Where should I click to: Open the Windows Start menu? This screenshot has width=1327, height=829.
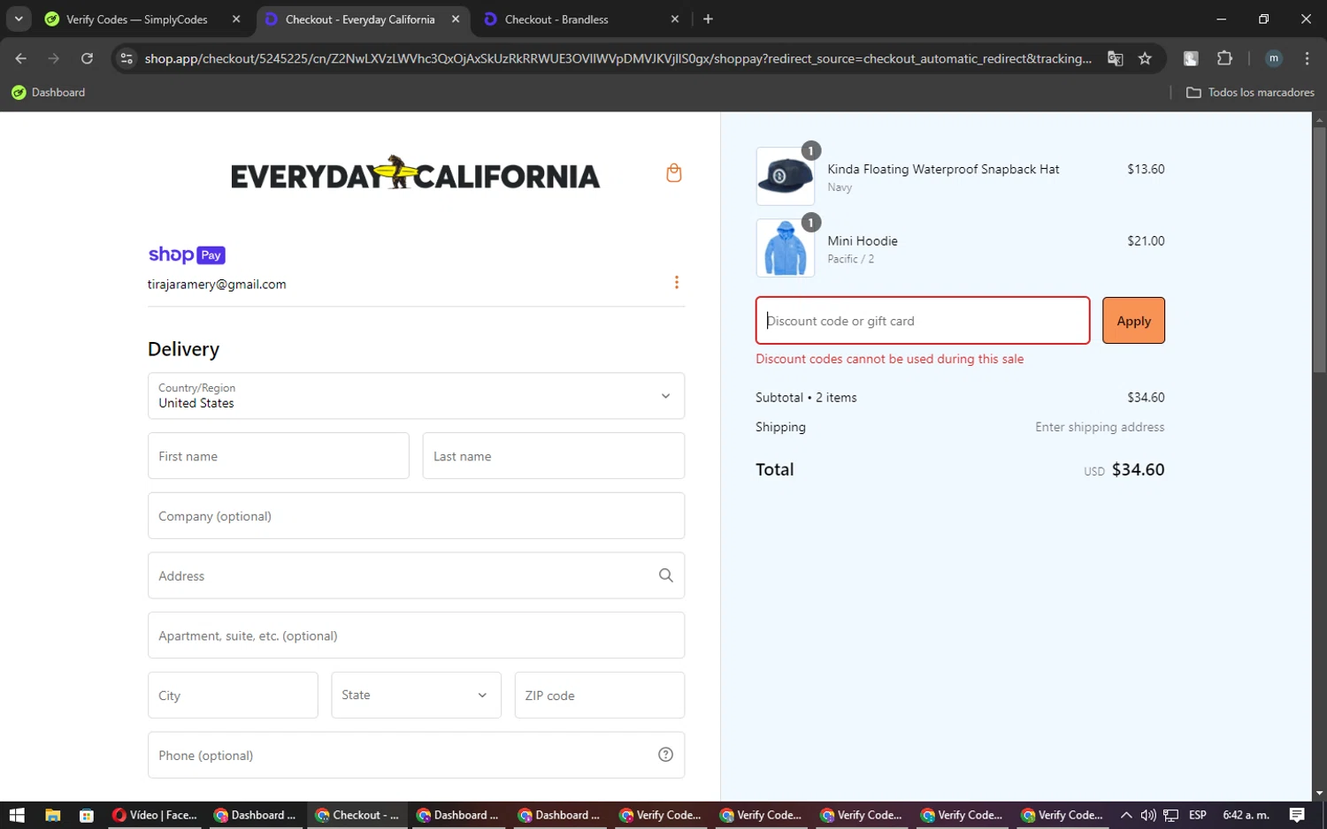click(x=17, y=815)
